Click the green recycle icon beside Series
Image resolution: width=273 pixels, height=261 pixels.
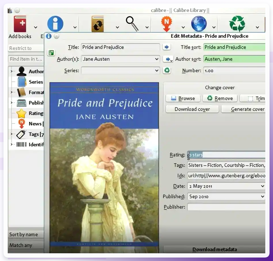tap(167, 71)
